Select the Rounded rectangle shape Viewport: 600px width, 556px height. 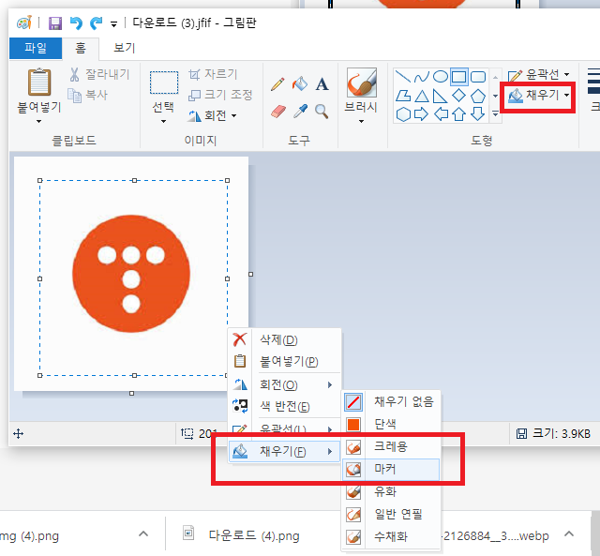coord(478,77)
